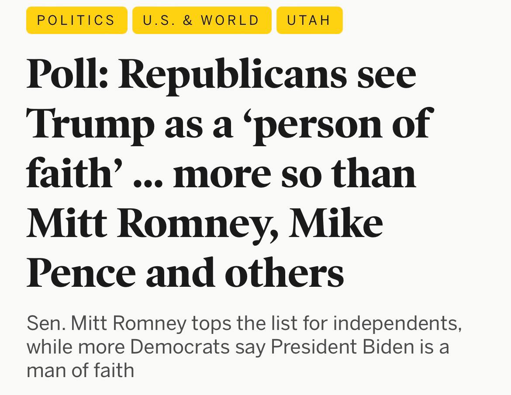The height and width of the screenshot is (395, 511).
Task: Click "and others" in the headline
Action: [x=245, y=274]
